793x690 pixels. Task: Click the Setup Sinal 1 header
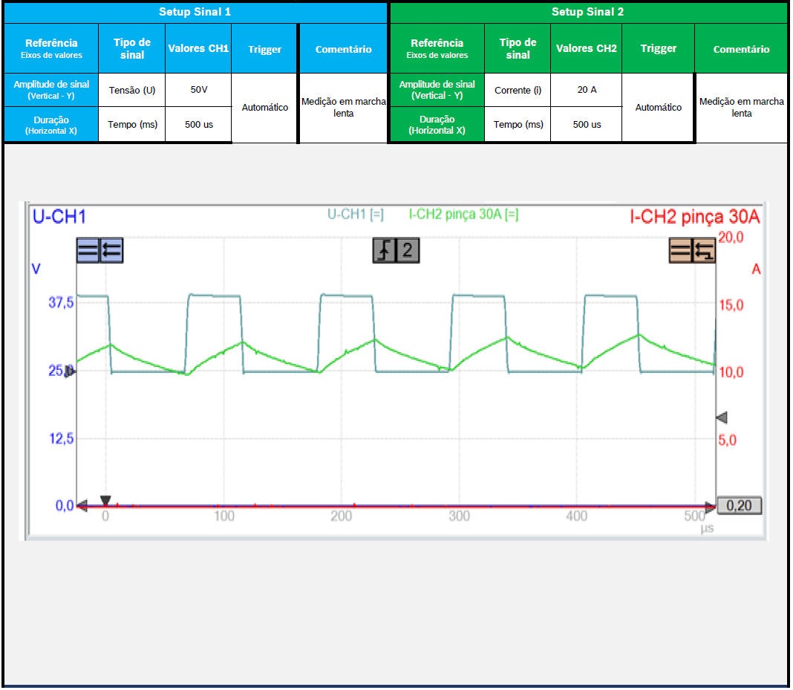[x=195, y=12]
